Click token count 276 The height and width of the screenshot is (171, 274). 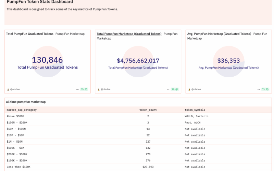148,160
